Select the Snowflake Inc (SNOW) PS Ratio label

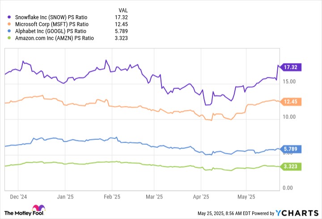point(51,17)
